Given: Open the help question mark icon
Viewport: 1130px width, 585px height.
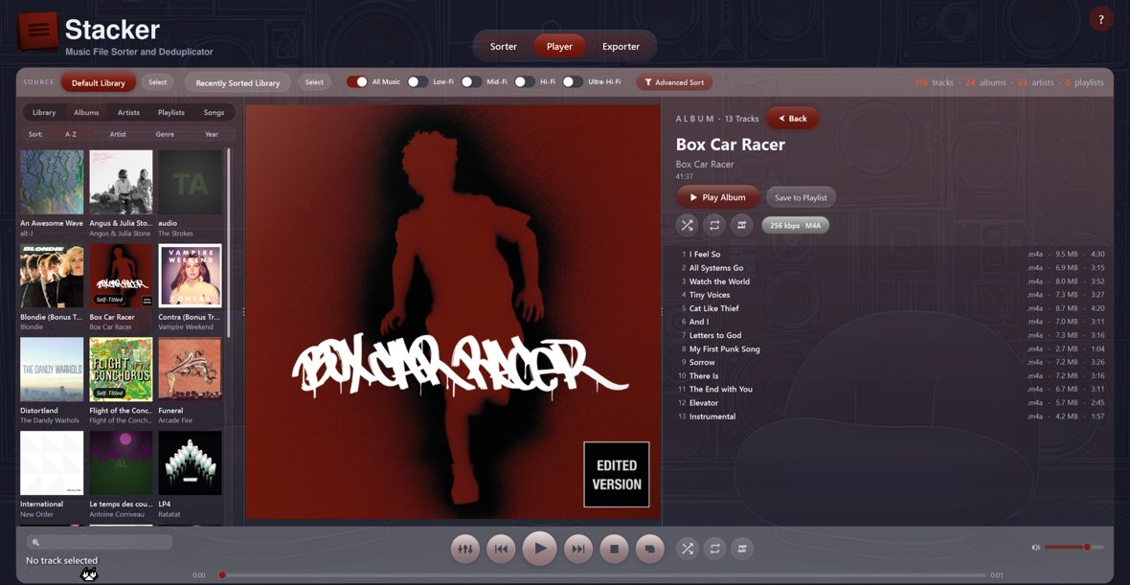Looking at the screenshot, I should [1100, 19].
